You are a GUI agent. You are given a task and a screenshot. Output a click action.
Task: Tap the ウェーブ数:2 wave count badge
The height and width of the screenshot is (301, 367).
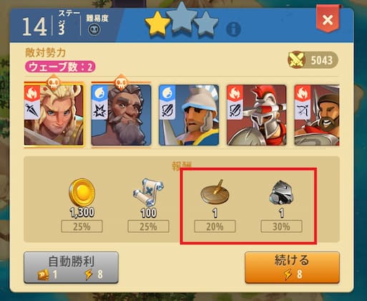point(60,67)
